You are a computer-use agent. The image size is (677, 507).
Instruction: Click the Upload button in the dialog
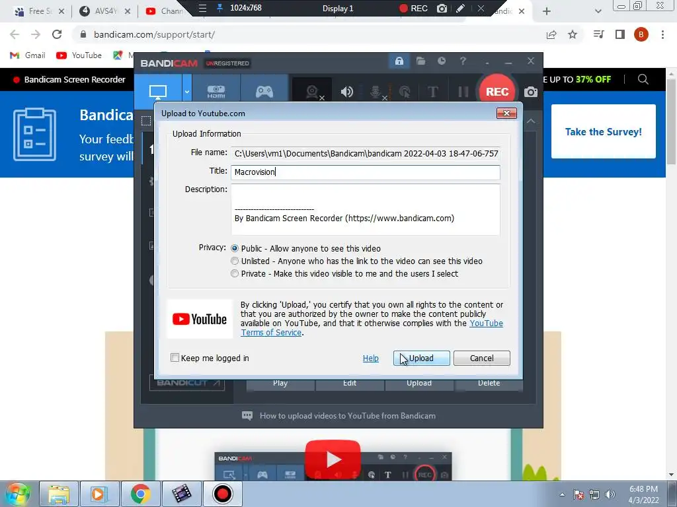[421, 358]
